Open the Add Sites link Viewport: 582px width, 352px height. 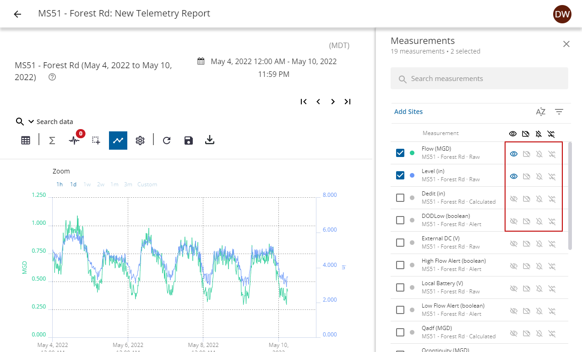408,111
